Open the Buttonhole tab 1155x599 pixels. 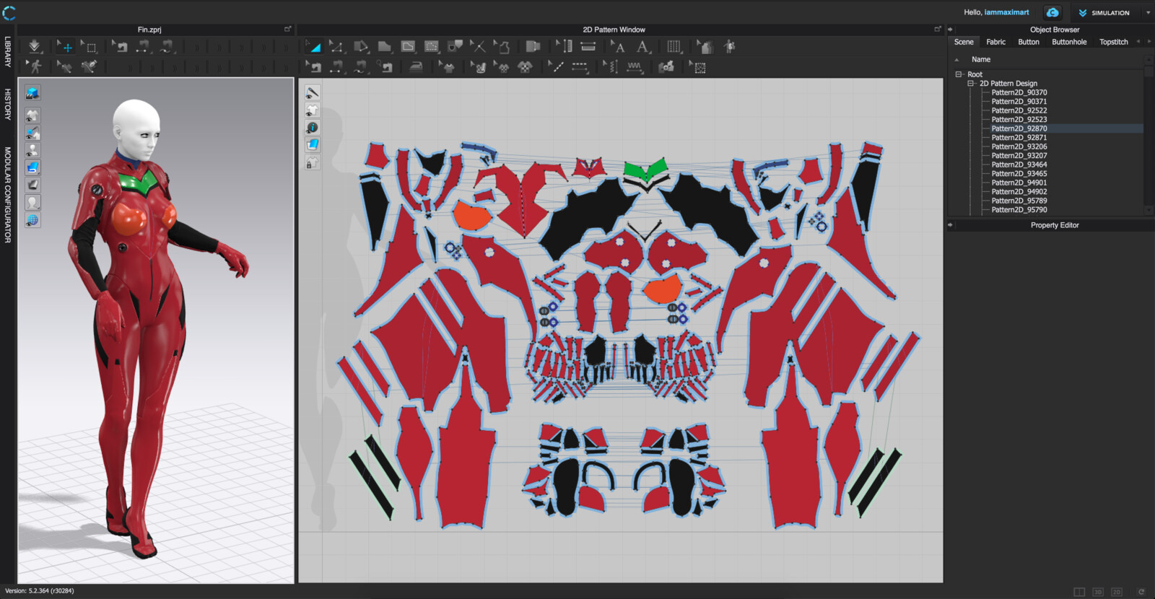(x=1069, y=42)
